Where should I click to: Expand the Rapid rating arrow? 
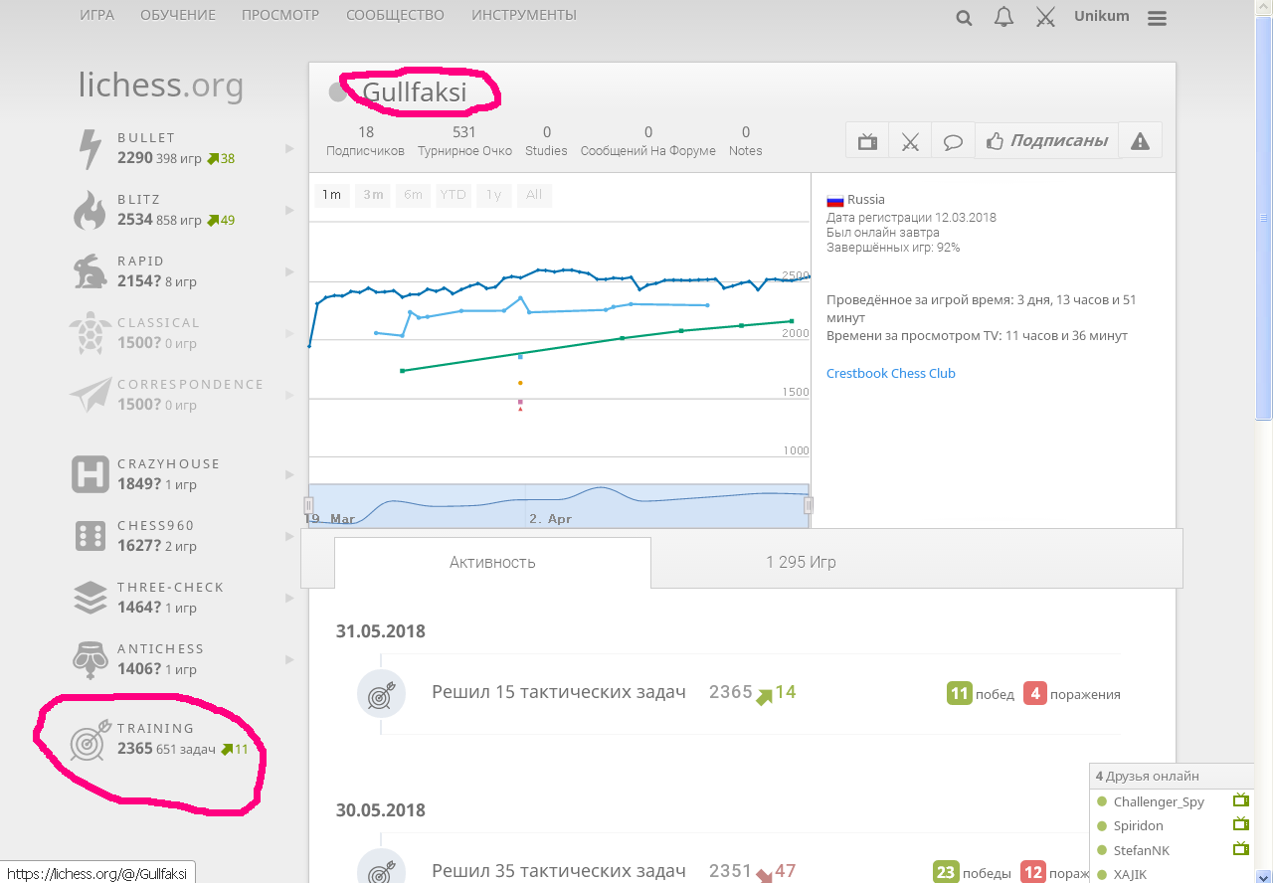(289, 272)
